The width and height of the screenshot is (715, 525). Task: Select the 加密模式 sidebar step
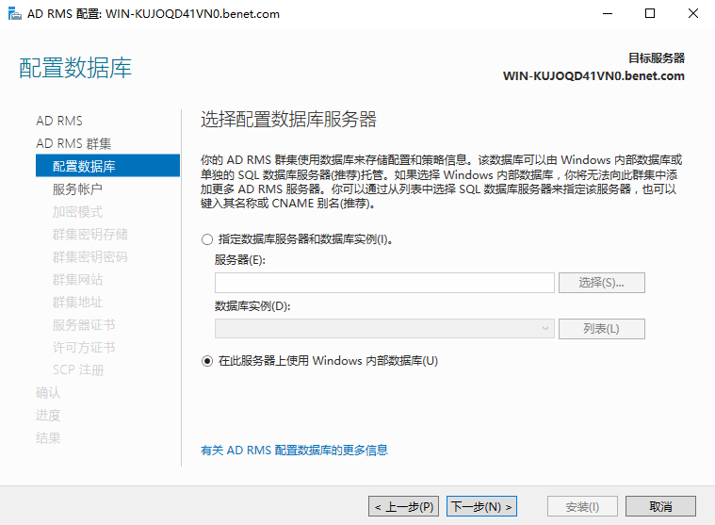tap(77, 212)
